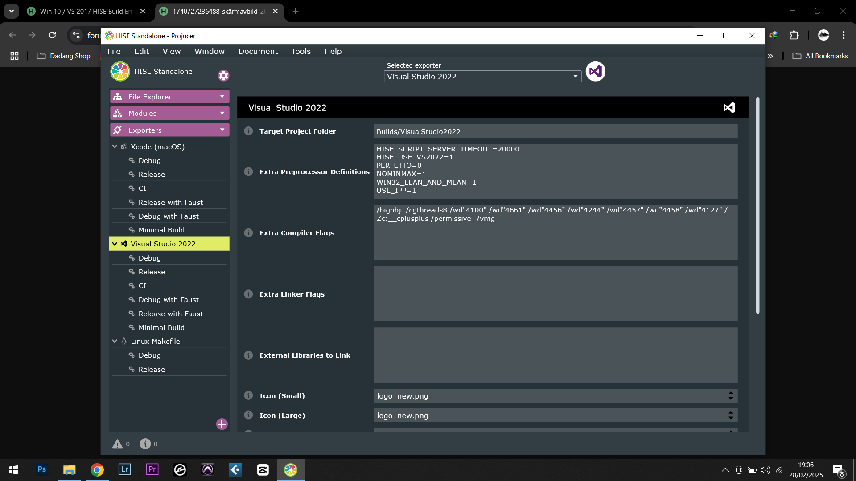Click info icon for Extra Linker Flags
Image resolution: width=856 pixels, height=481 pixels.
tap(249, 294)
